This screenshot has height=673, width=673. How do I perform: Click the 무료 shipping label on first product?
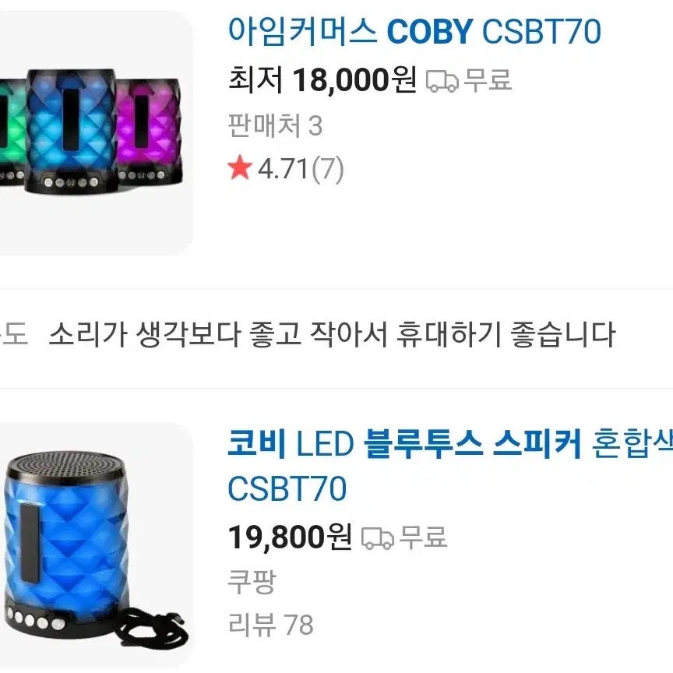coord(488,79)
